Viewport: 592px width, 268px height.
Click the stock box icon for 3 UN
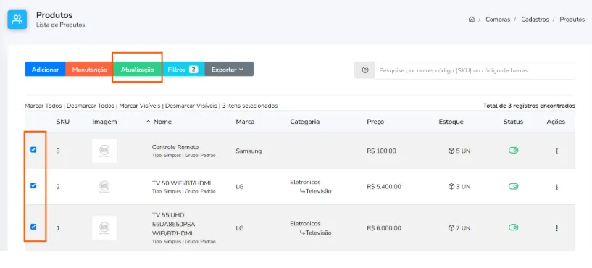coord(451,186)
